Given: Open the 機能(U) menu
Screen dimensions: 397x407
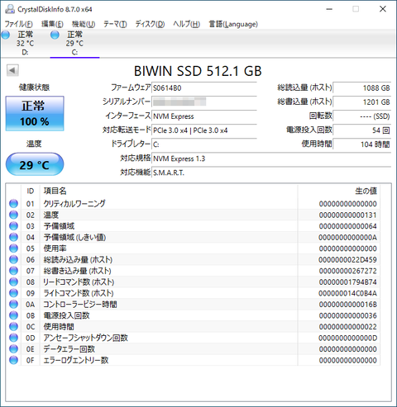Looking at the screenshot, I should coord(84,24).
